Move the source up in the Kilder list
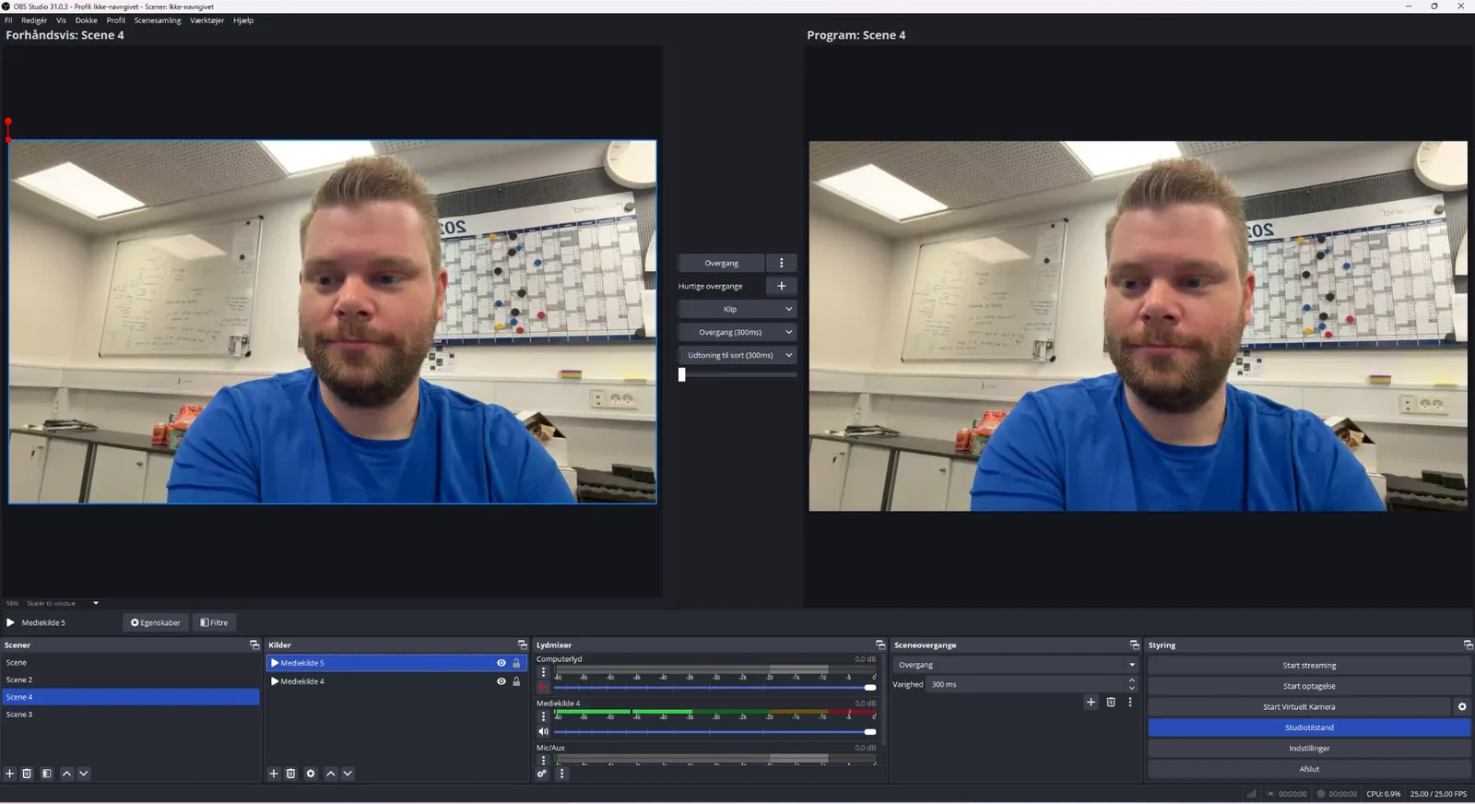 coord(331,774)
